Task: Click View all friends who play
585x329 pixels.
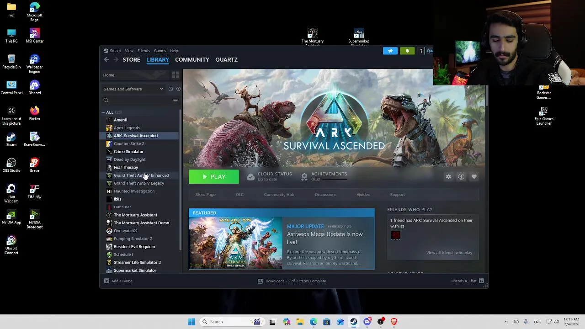Action: 449,253
